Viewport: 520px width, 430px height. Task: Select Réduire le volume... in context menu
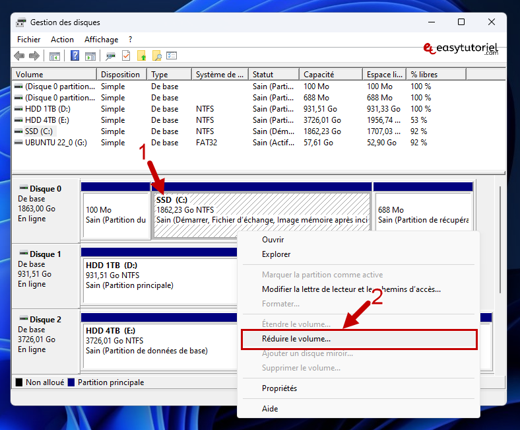tap(359, 339)
